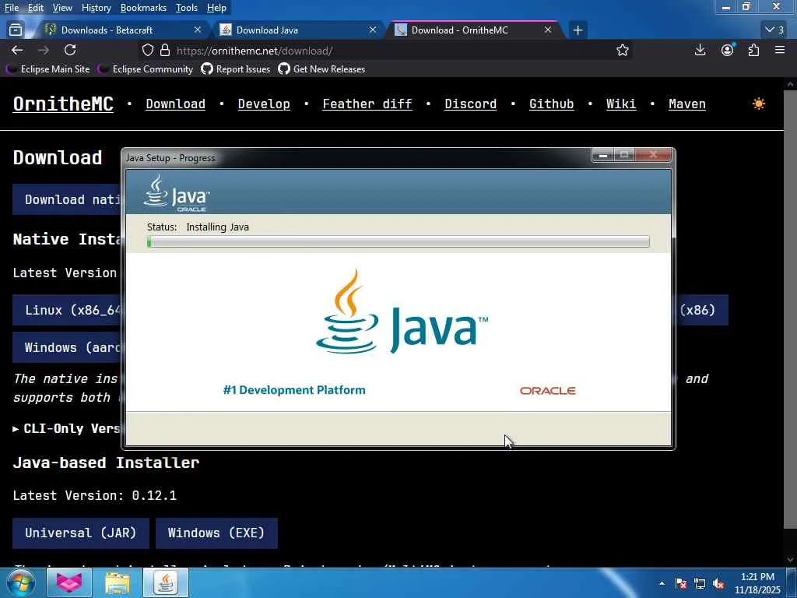Open the Firefox account icon
Screen dimensions: 797x598
tap(728, 50)
